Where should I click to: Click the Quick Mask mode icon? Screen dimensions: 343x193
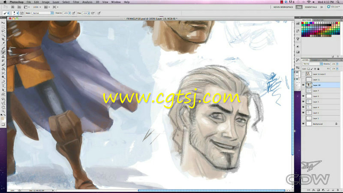pyautogui.click(x=3, y=124)
